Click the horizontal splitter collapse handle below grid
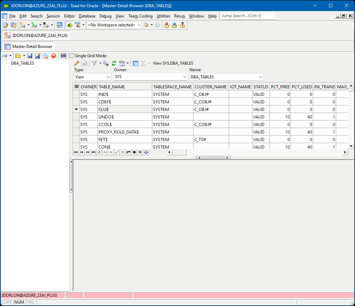The width and height of the screenshot is (355, 306). click(x=213, y=157)
